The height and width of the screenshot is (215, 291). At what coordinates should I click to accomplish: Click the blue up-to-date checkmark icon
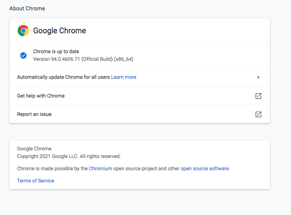[x=23, y=55]
